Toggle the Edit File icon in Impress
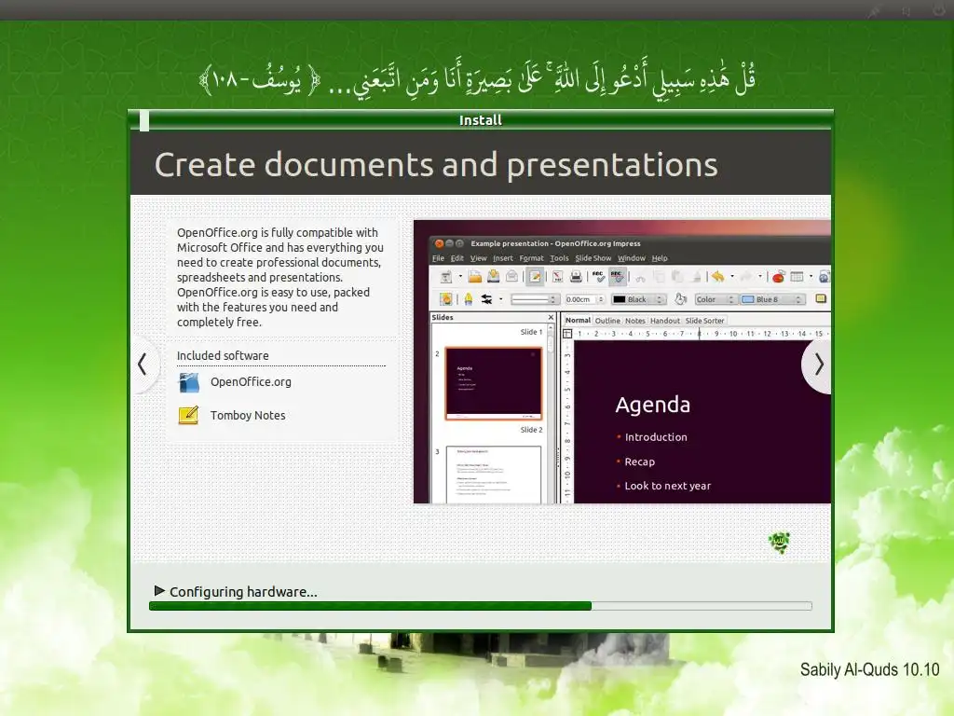The image size is (954, 716). pos(535,277)
